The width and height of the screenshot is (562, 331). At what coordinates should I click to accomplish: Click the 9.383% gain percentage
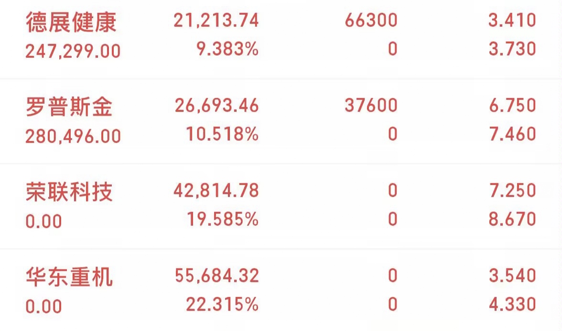227,49
